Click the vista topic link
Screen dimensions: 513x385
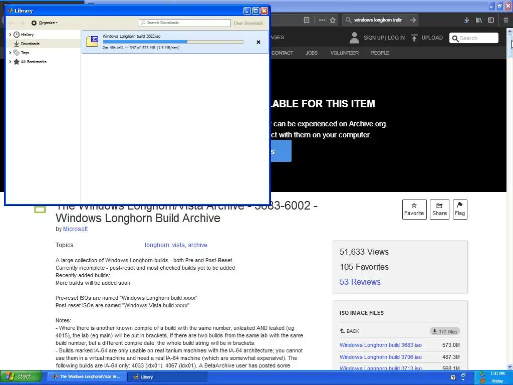(178, 245)
